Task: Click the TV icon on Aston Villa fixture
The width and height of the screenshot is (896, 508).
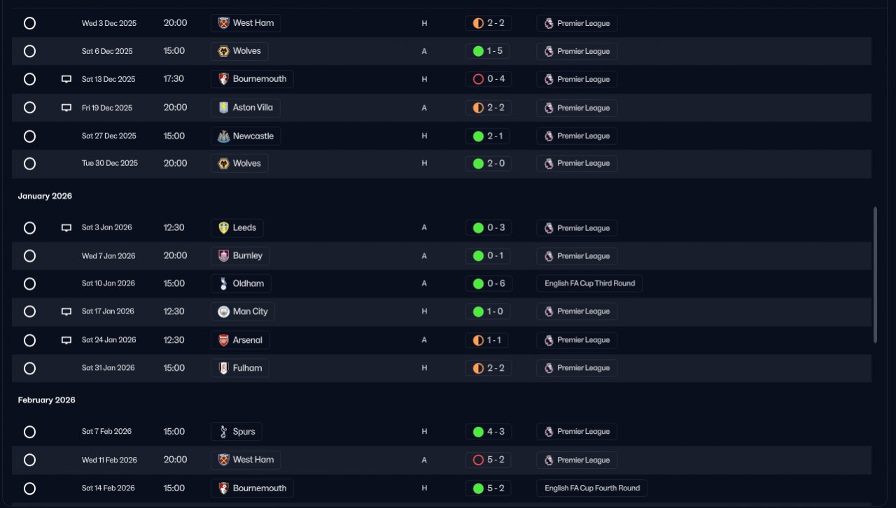Action: click(x=66, y=108)
